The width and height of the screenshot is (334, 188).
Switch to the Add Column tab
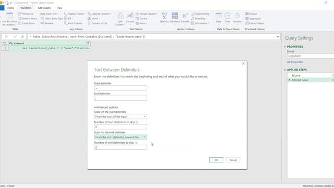[44, 8]
